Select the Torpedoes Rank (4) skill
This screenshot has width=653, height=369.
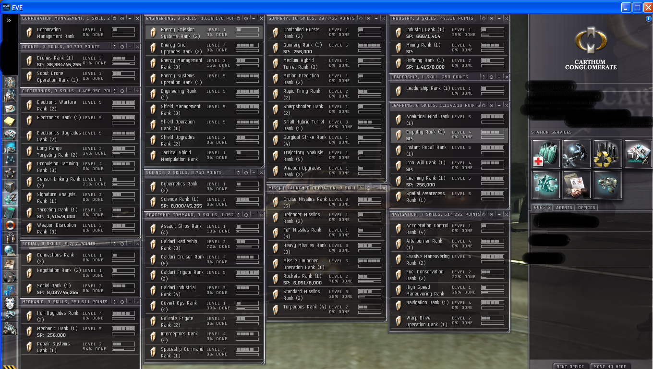pyautogui.click(x=326, y=309)
